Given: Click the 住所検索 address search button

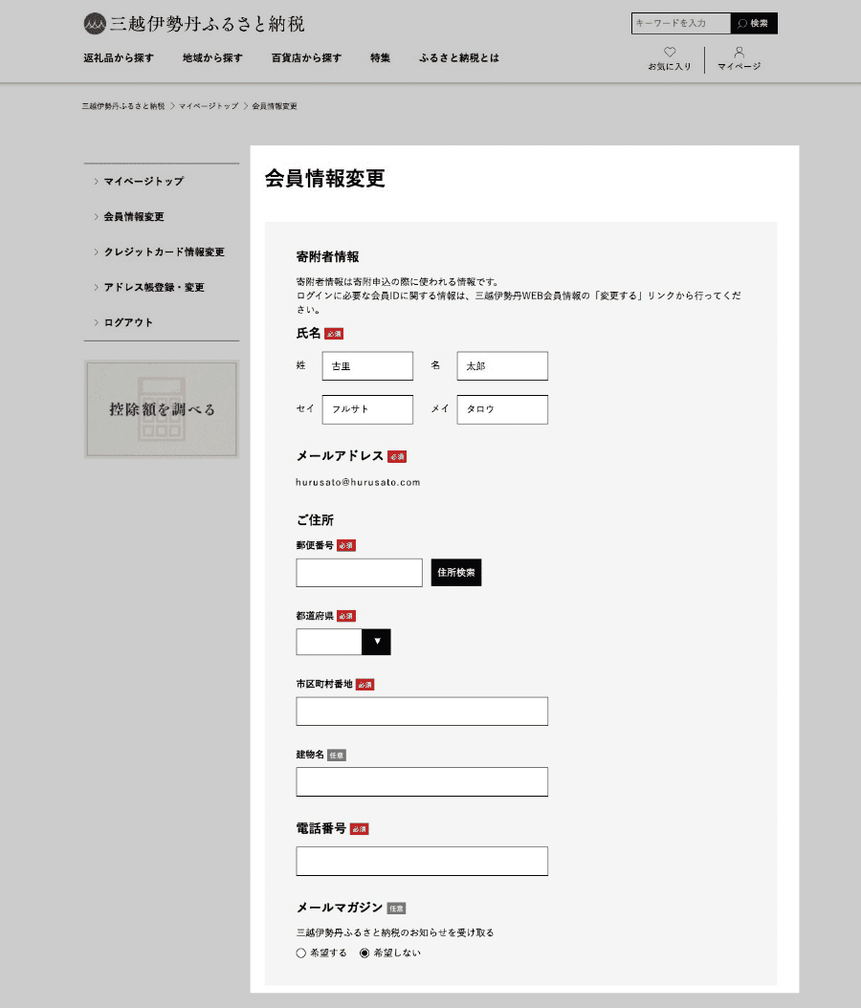Looking at the screenshot, I should [456, 572].
